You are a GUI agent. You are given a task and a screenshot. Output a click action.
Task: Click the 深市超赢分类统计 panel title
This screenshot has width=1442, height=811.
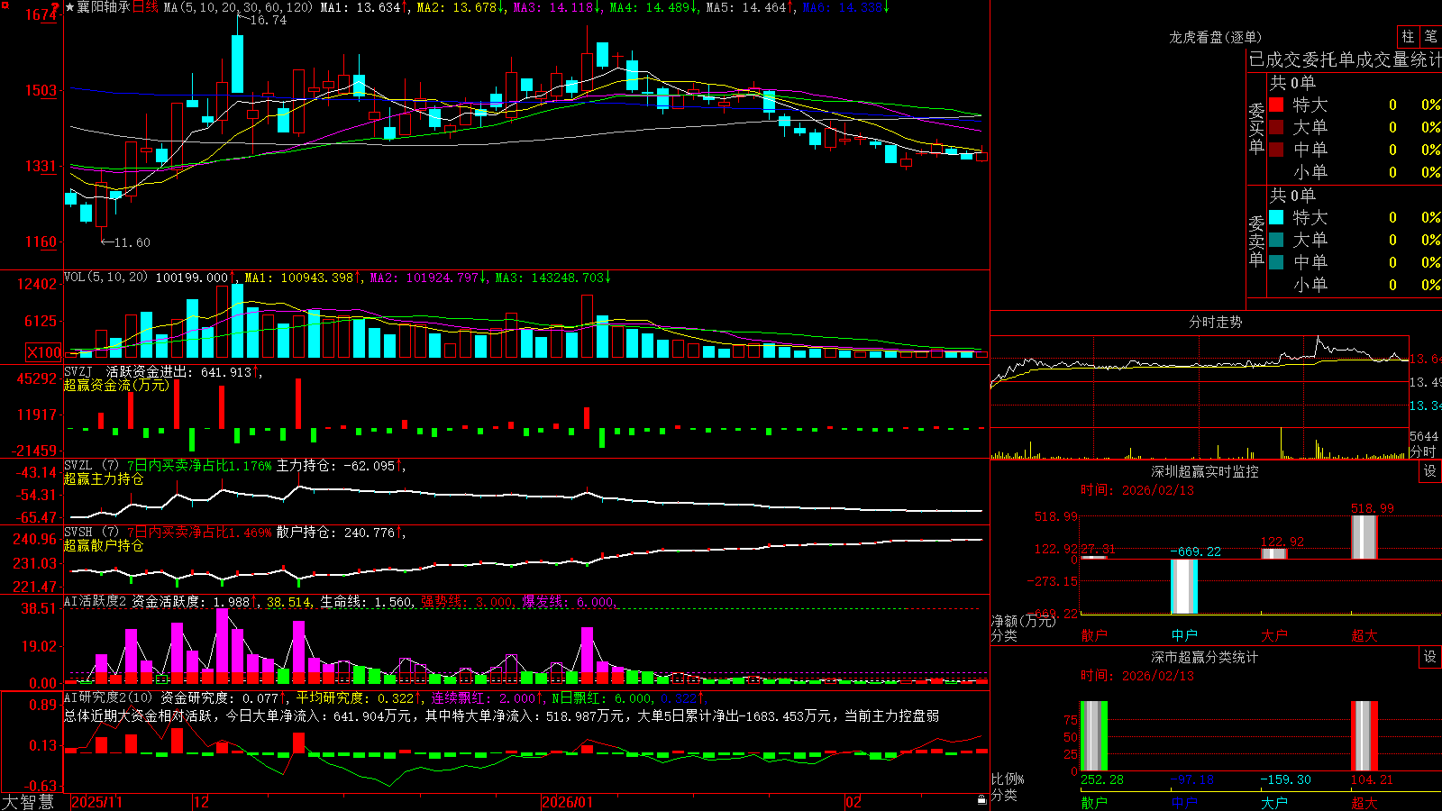[x=1204, y=657]
